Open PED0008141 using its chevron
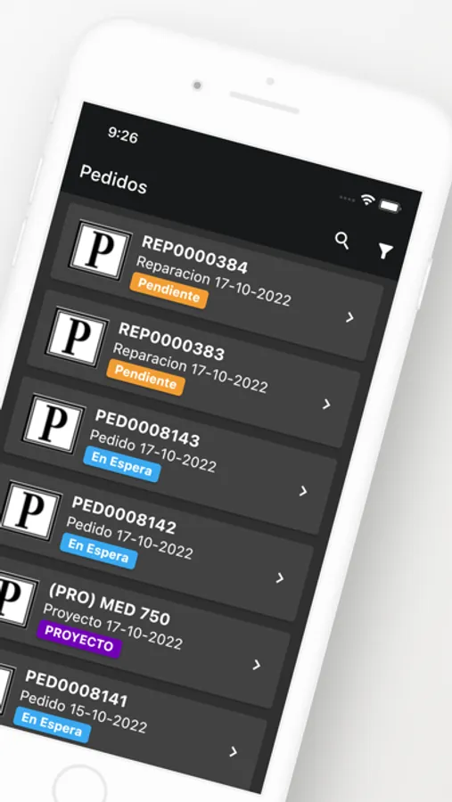452x802 pixels. point(234,751)
